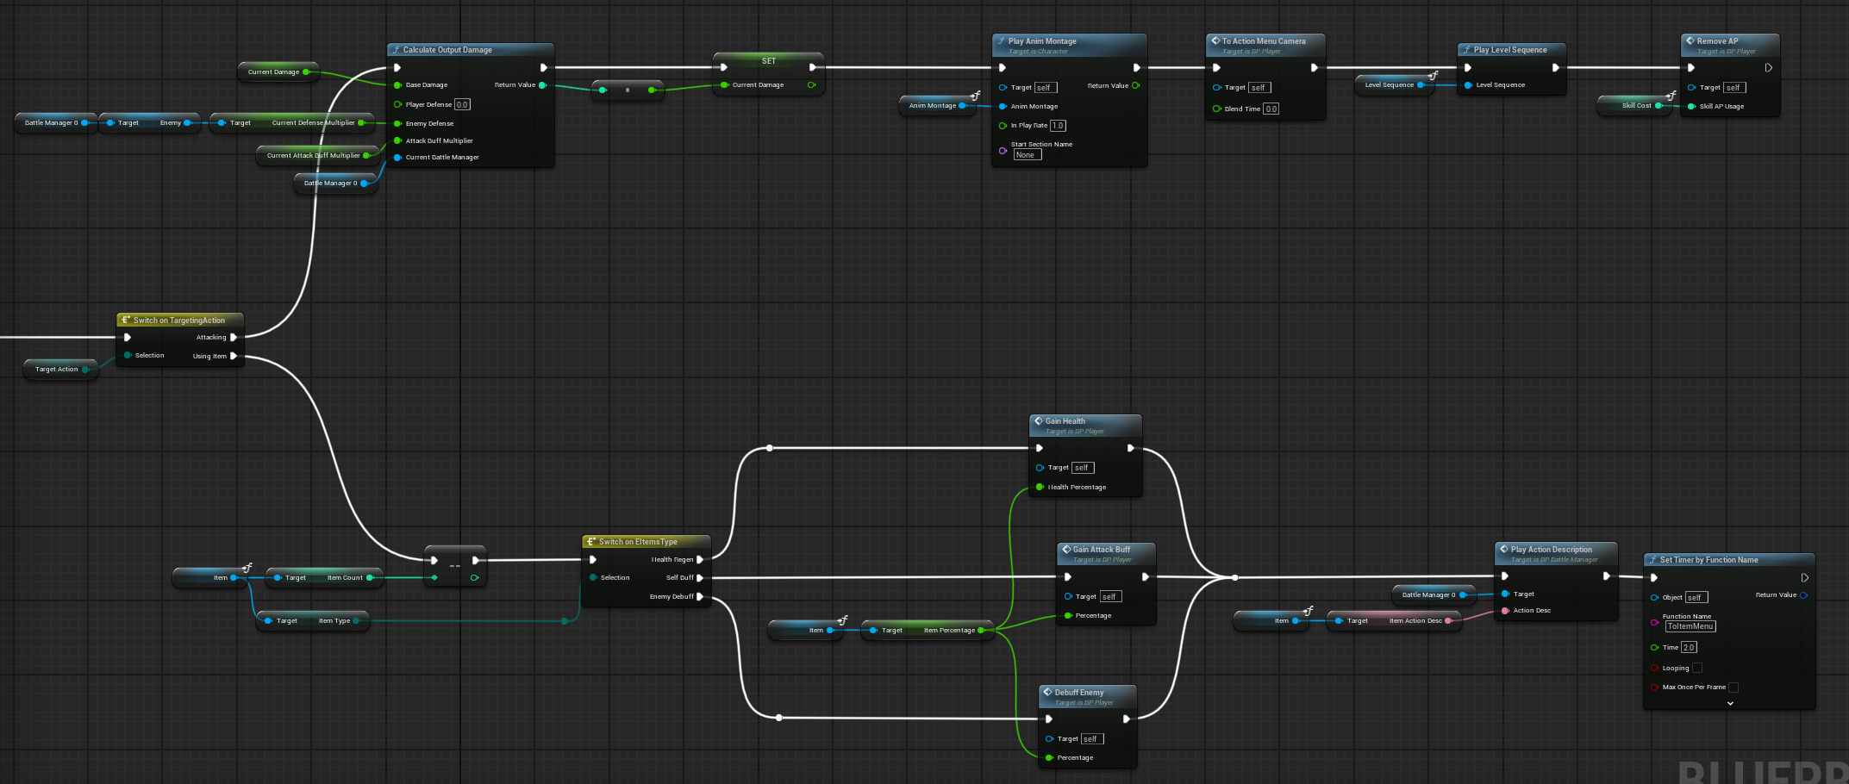Click the Debuff Enemy node diamond icon

pyautogui.click(x=1047, y=692)
